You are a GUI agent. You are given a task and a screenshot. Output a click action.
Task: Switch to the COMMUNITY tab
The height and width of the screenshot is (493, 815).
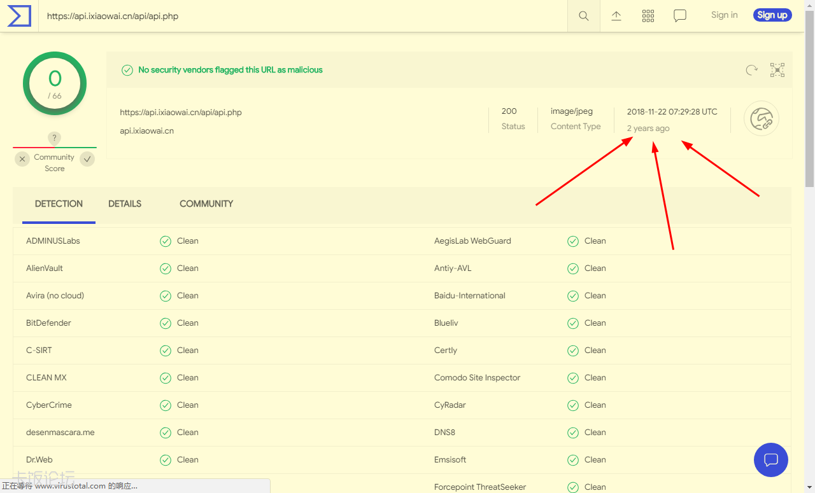(x=206, y=204)
